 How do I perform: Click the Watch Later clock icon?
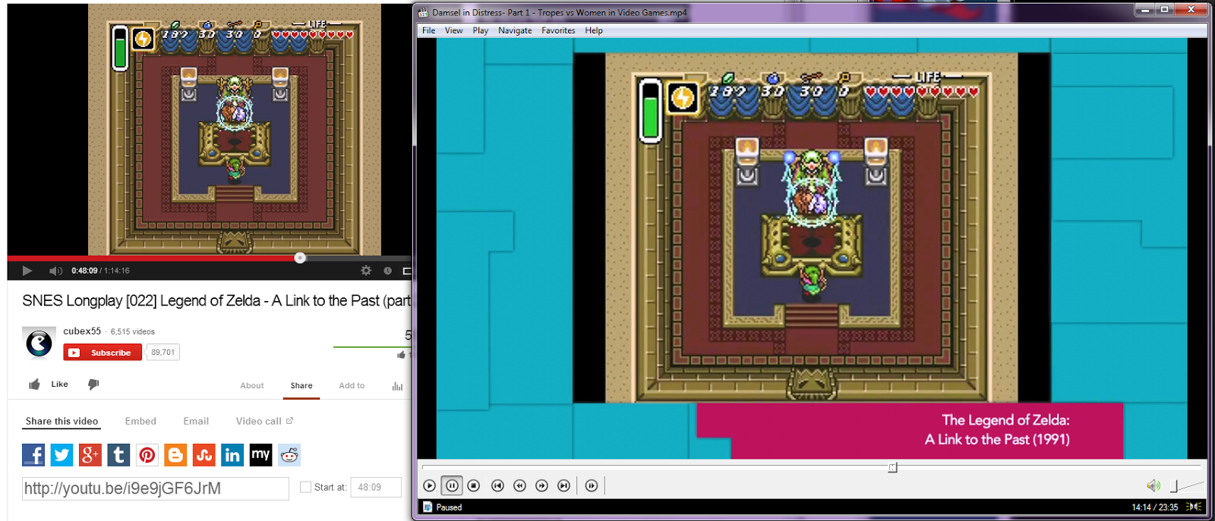click(387, 271)
